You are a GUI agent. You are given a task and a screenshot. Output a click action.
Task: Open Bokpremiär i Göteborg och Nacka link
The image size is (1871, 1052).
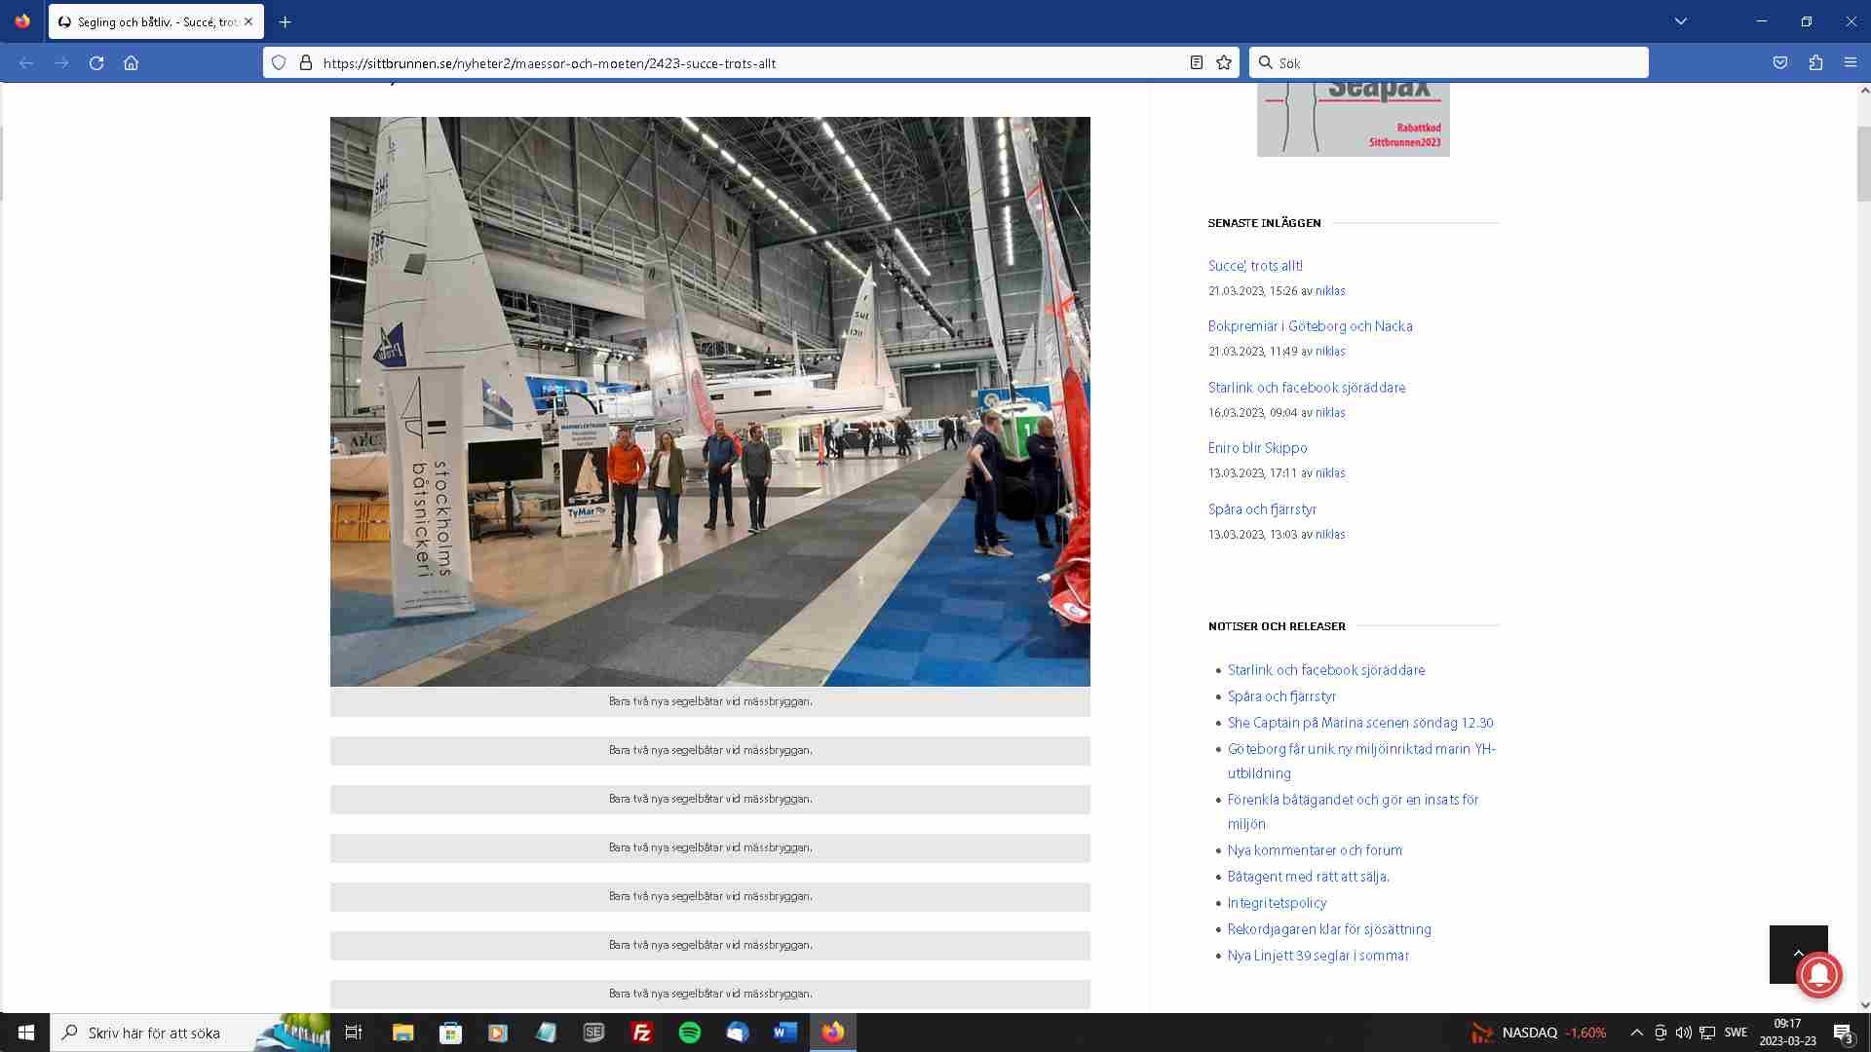pos(1310,326)
